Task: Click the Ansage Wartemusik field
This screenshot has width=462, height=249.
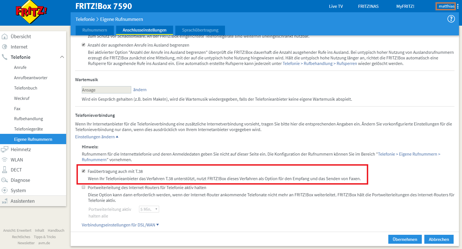Action: (x=106, y=90)
